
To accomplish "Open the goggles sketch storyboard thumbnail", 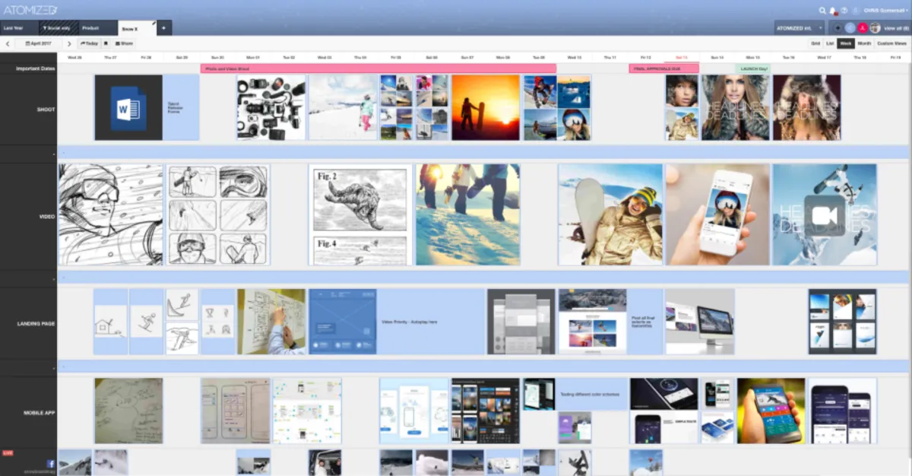I will pos(111,214).
